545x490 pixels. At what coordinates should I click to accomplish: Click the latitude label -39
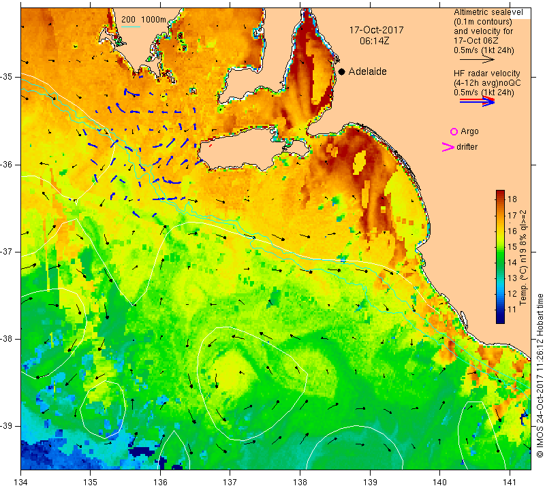(6, 426)
